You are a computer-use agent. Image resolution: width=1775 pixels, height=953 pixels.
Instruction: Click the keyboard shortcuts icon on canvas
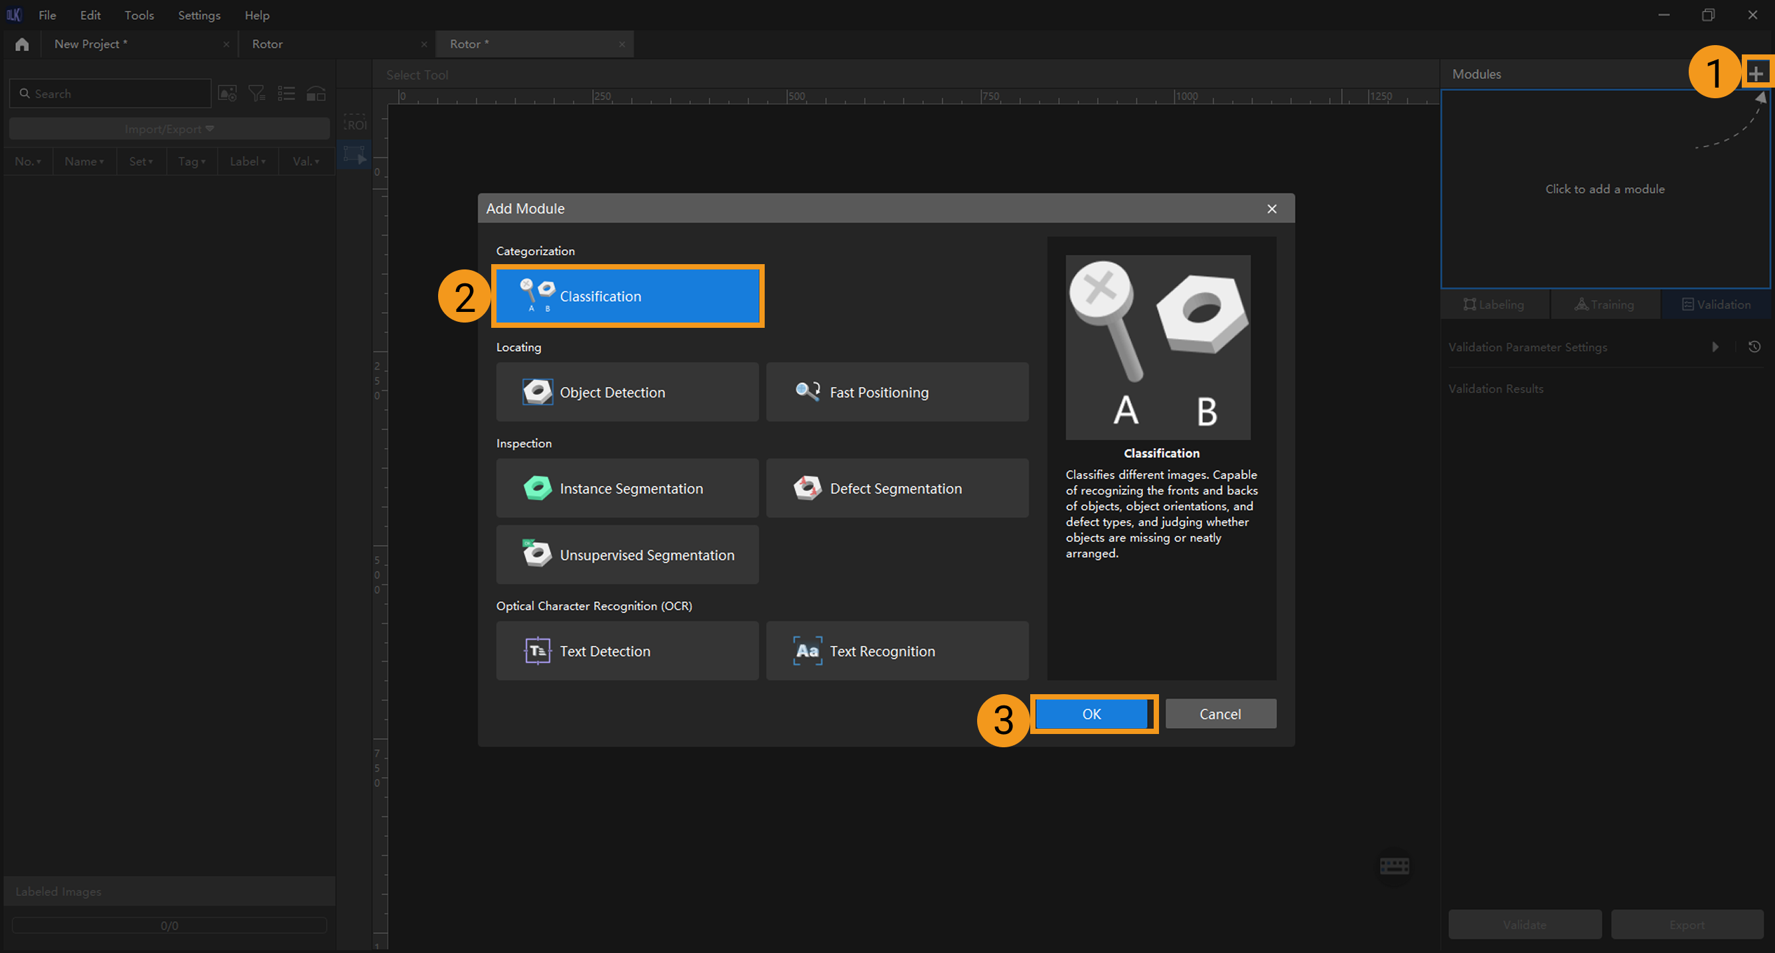(1394, 865)
